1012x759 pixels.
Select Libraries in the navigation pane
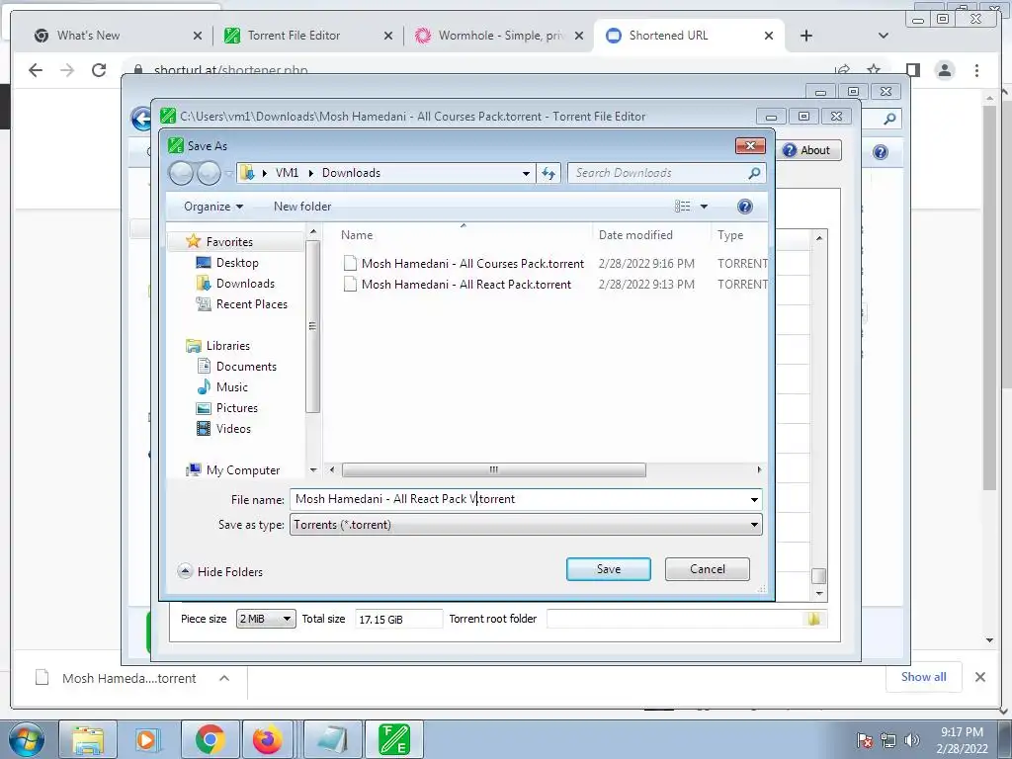coord(228,345)
